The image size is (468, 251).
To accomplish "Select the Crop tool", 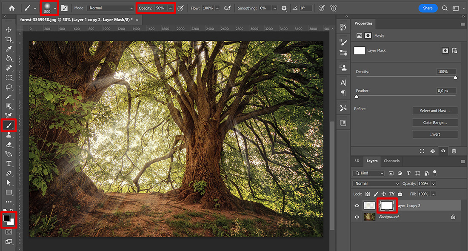I will pos(9,39).
